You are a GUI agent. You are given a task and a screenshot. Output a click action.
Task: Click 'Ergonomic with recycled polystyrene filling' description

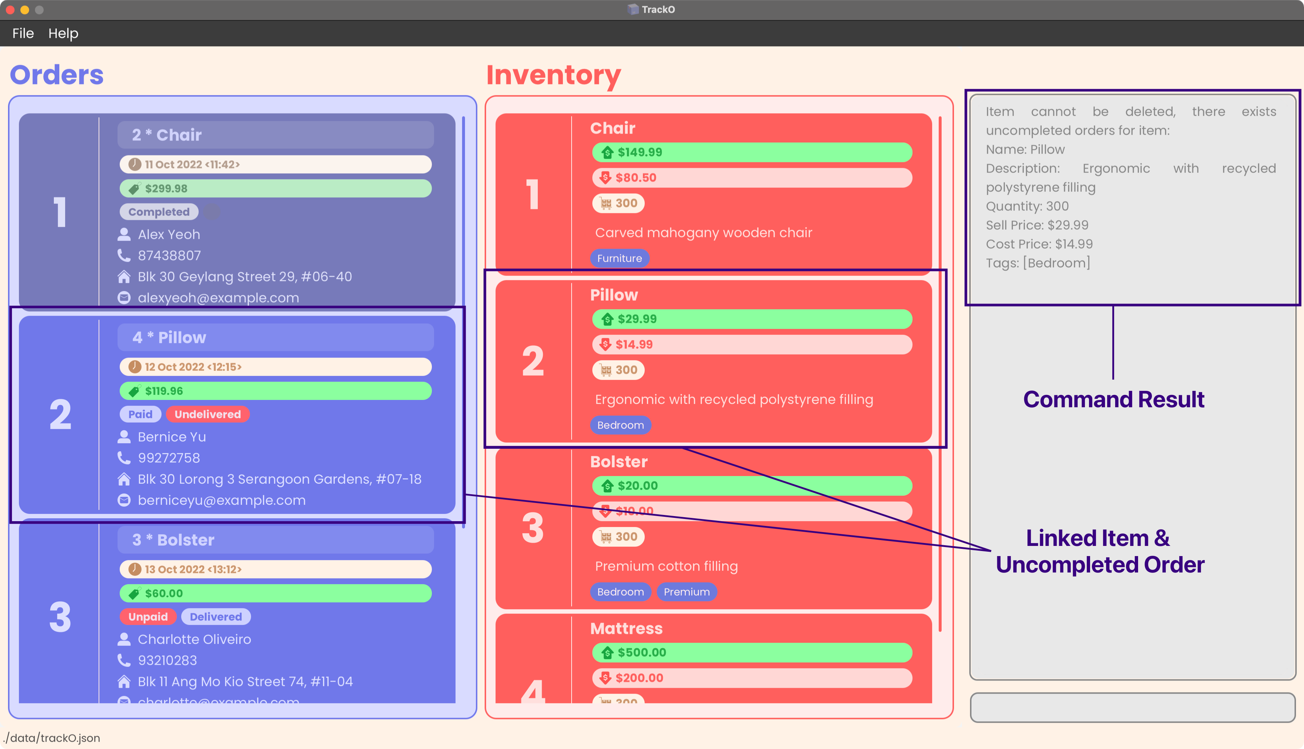click(734, 399)
